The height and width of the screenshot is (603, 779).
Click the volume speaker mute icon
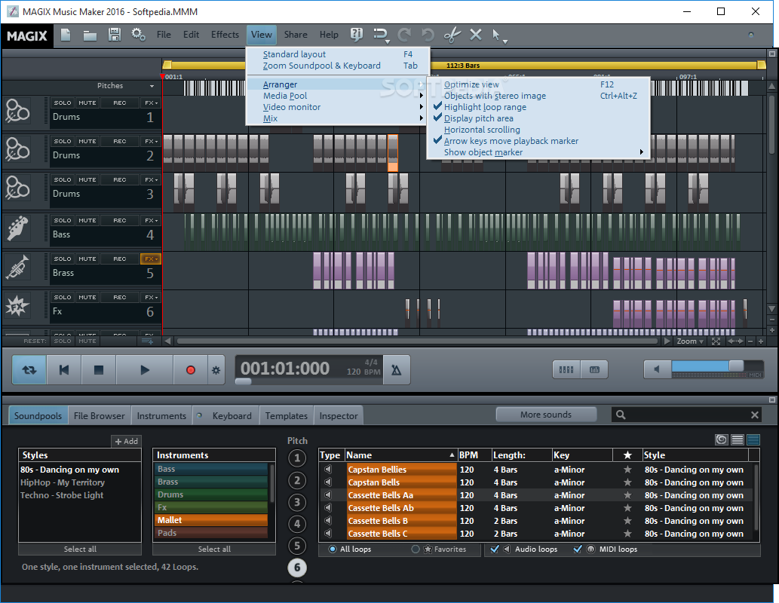(657, 369)
